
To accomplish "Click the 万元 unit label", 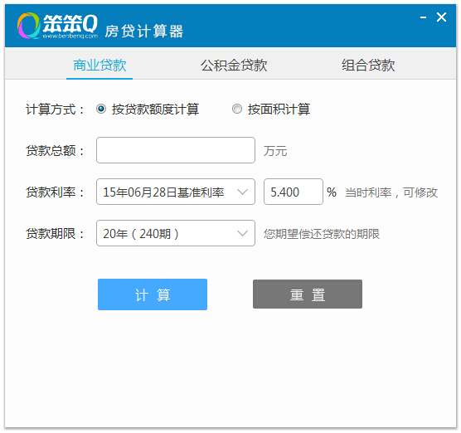I will coord(275,151).
